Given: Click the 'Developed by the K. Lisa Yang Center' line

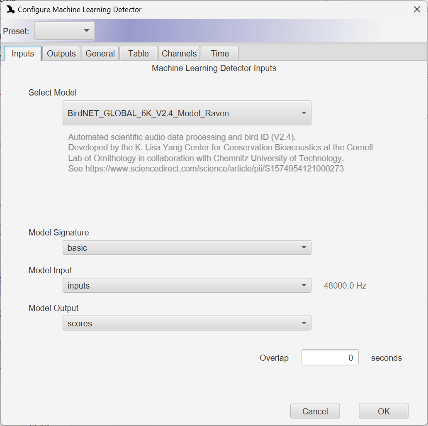Looking at the screenshot, I should tap(220, 147).
